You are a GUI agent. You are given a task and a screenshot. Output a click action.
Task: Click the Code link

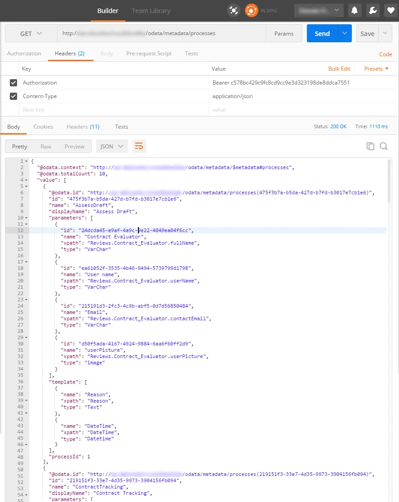coord(386,54)
